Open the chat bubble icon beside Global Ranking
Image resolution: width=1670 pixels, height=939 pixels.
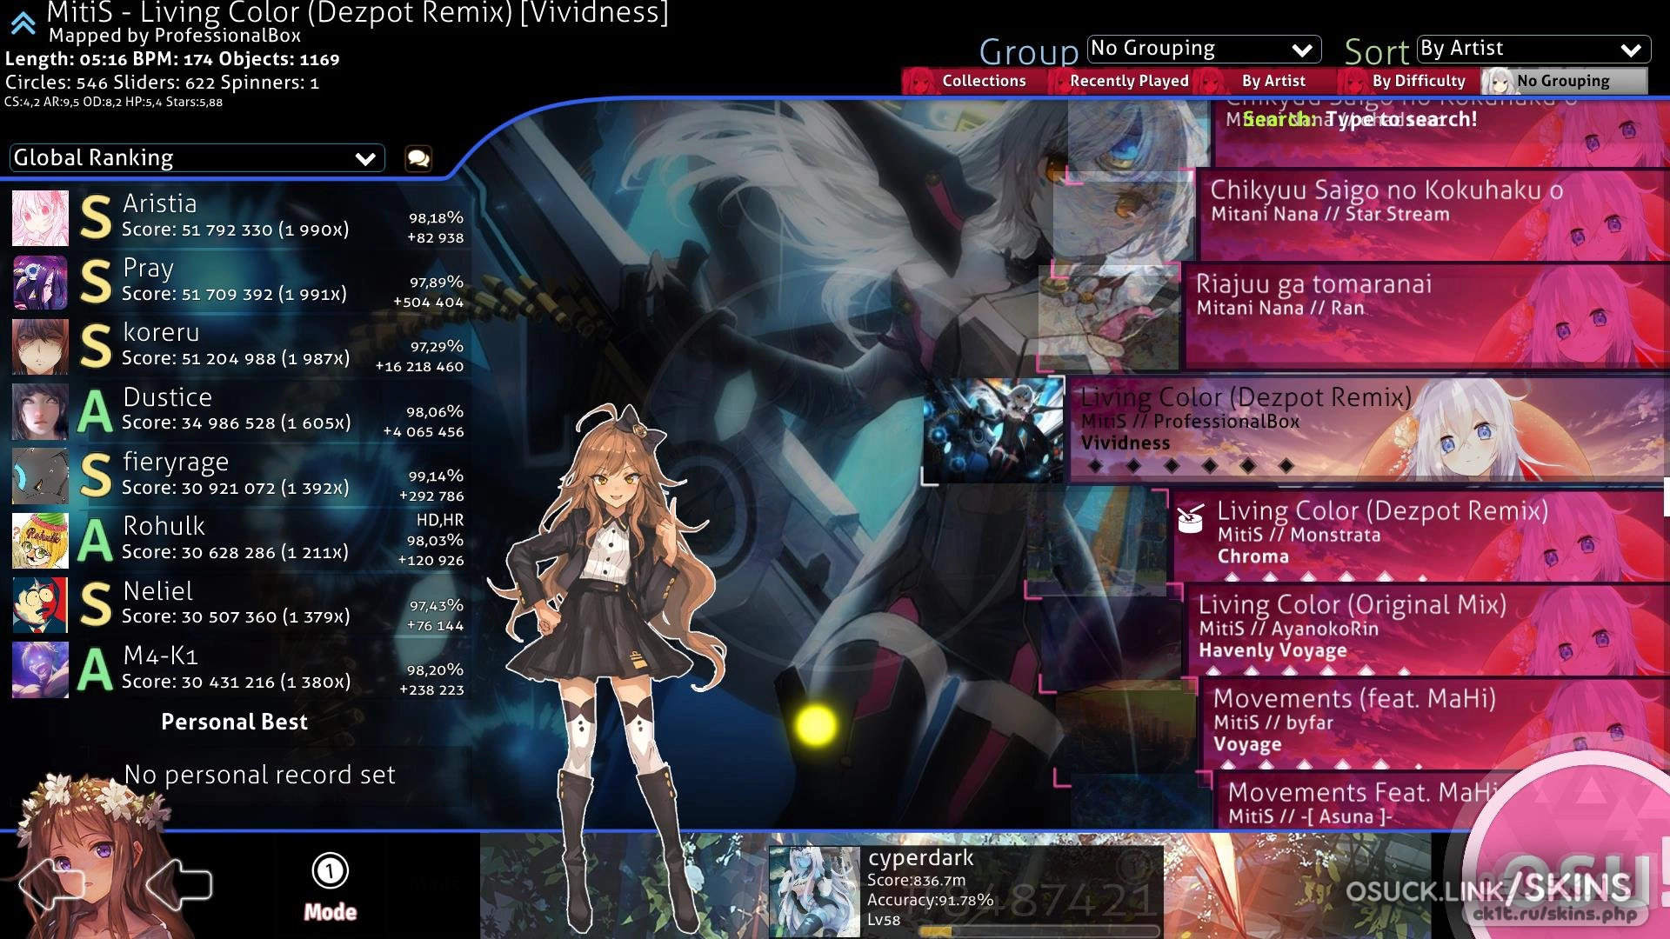pyautogui.click(x=418, y=158)
